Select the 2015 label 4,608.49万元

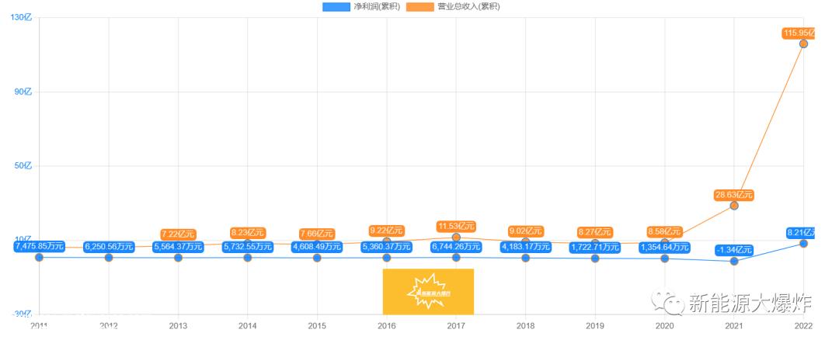coord(317,247)
